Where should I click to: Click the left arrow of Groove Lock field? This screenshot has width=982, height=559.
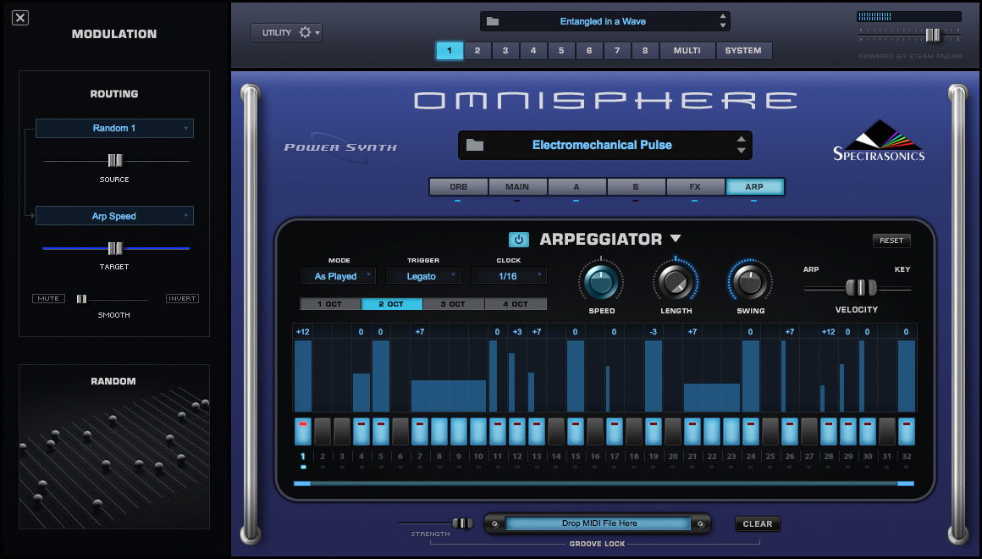[x=494, y=524]
